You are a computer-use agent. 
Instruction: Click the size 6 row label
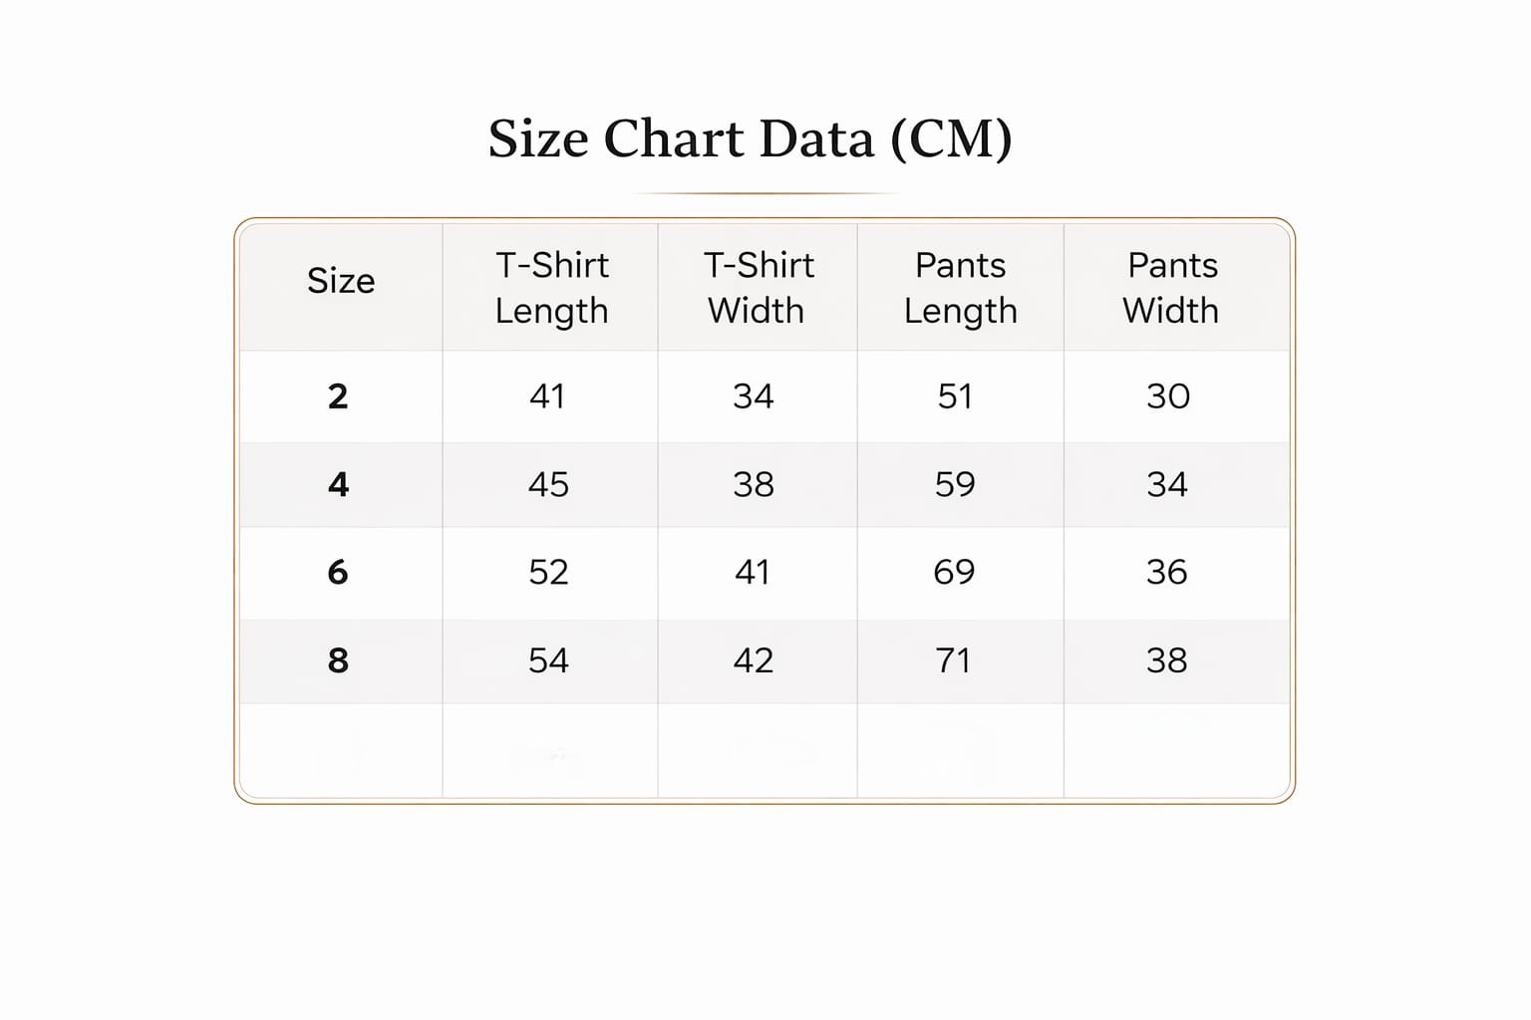[x=338, y=573]
